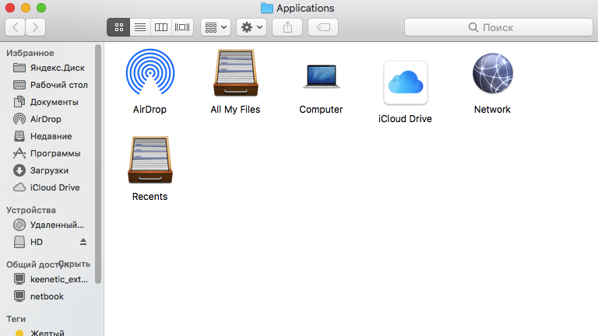This screenshot has width=598, height=336.
Task: Select the Computer laptop icon
Action: 321,75
